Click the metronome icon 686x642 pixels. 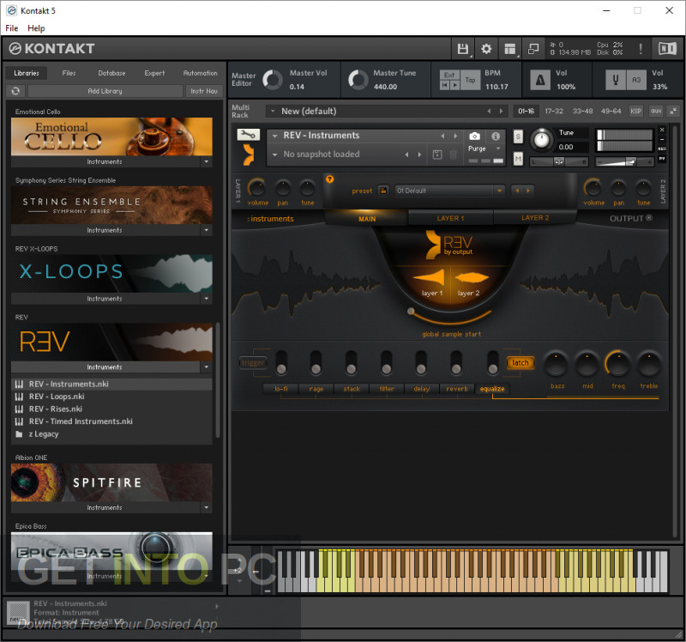click(540, 80)
